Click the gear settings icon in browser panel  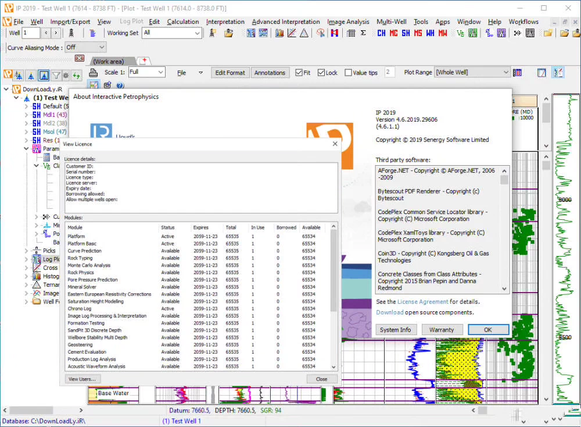click(66, 76)
